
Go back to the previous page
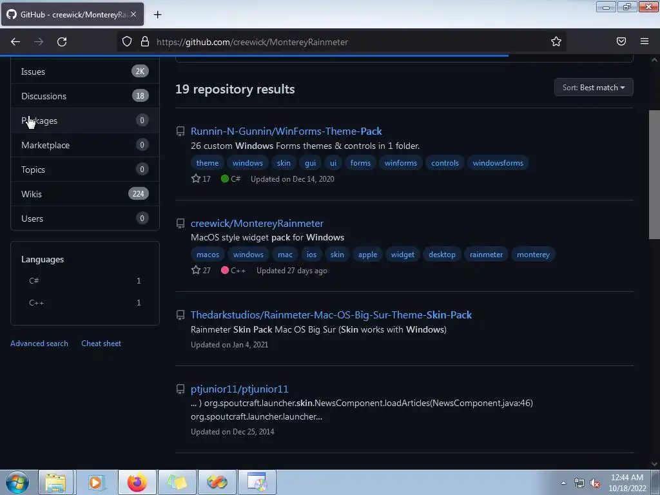coord(15,42)
